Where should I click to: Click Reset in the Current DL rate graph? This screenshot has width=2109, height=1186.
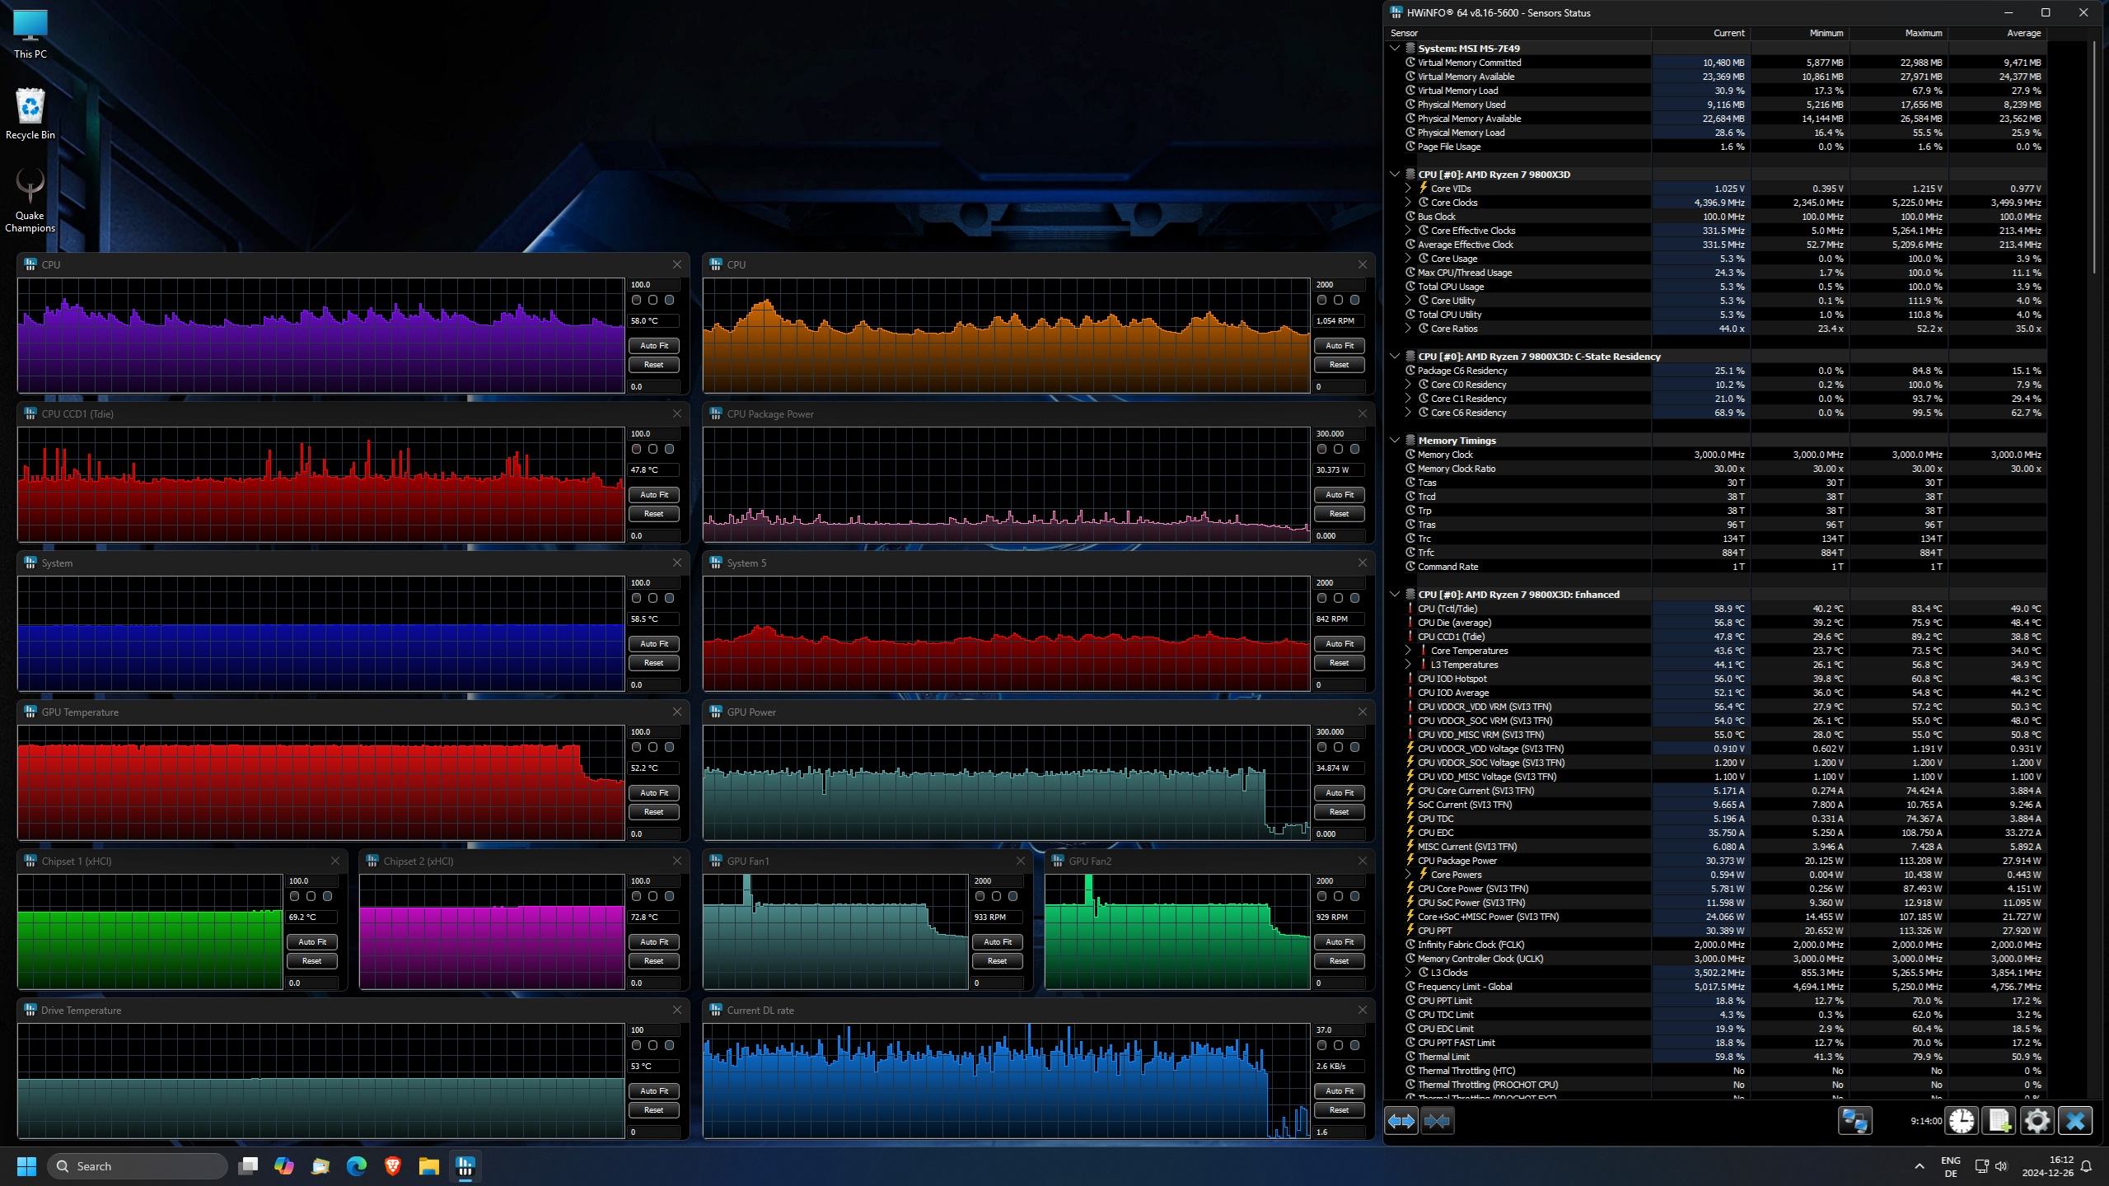coord(1339,1110)
